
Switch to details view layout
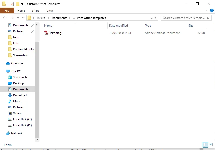click(x=205, y=145)
